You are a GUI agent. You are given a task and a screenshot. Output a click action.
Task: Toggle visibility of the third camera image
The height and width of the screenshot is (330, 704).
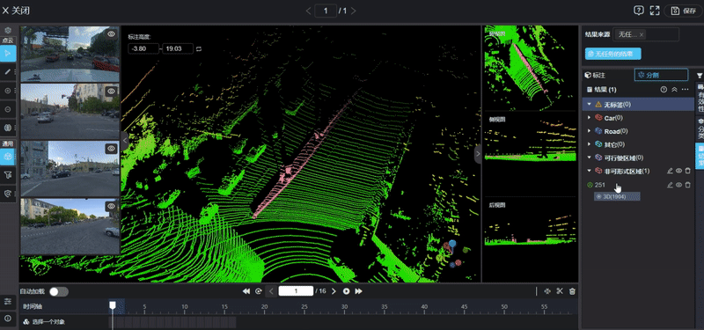click(111, 149)
